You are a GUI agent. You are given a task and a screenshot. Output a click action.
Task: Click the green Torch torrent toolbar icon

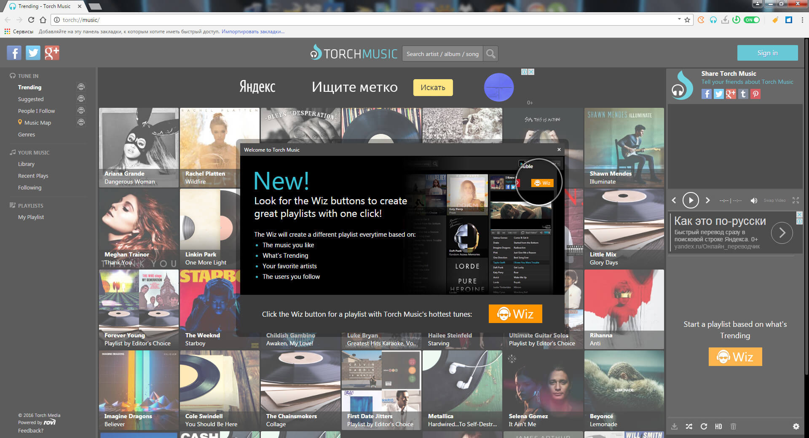(x=736, y=20)
